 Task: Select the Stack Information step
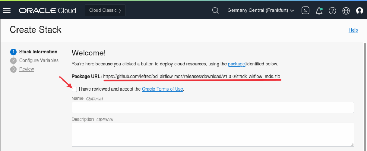tap(38, 52)
